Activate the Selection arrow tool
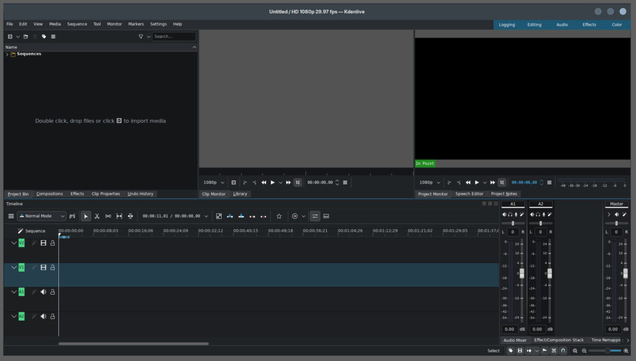This screenshot has width=636, height=361. tap(86, 216)
